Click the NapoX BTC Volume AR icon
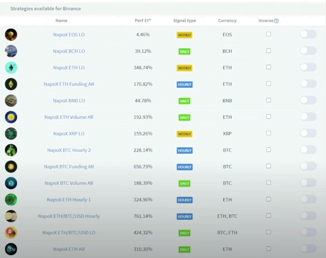 [x=11, y=183]
